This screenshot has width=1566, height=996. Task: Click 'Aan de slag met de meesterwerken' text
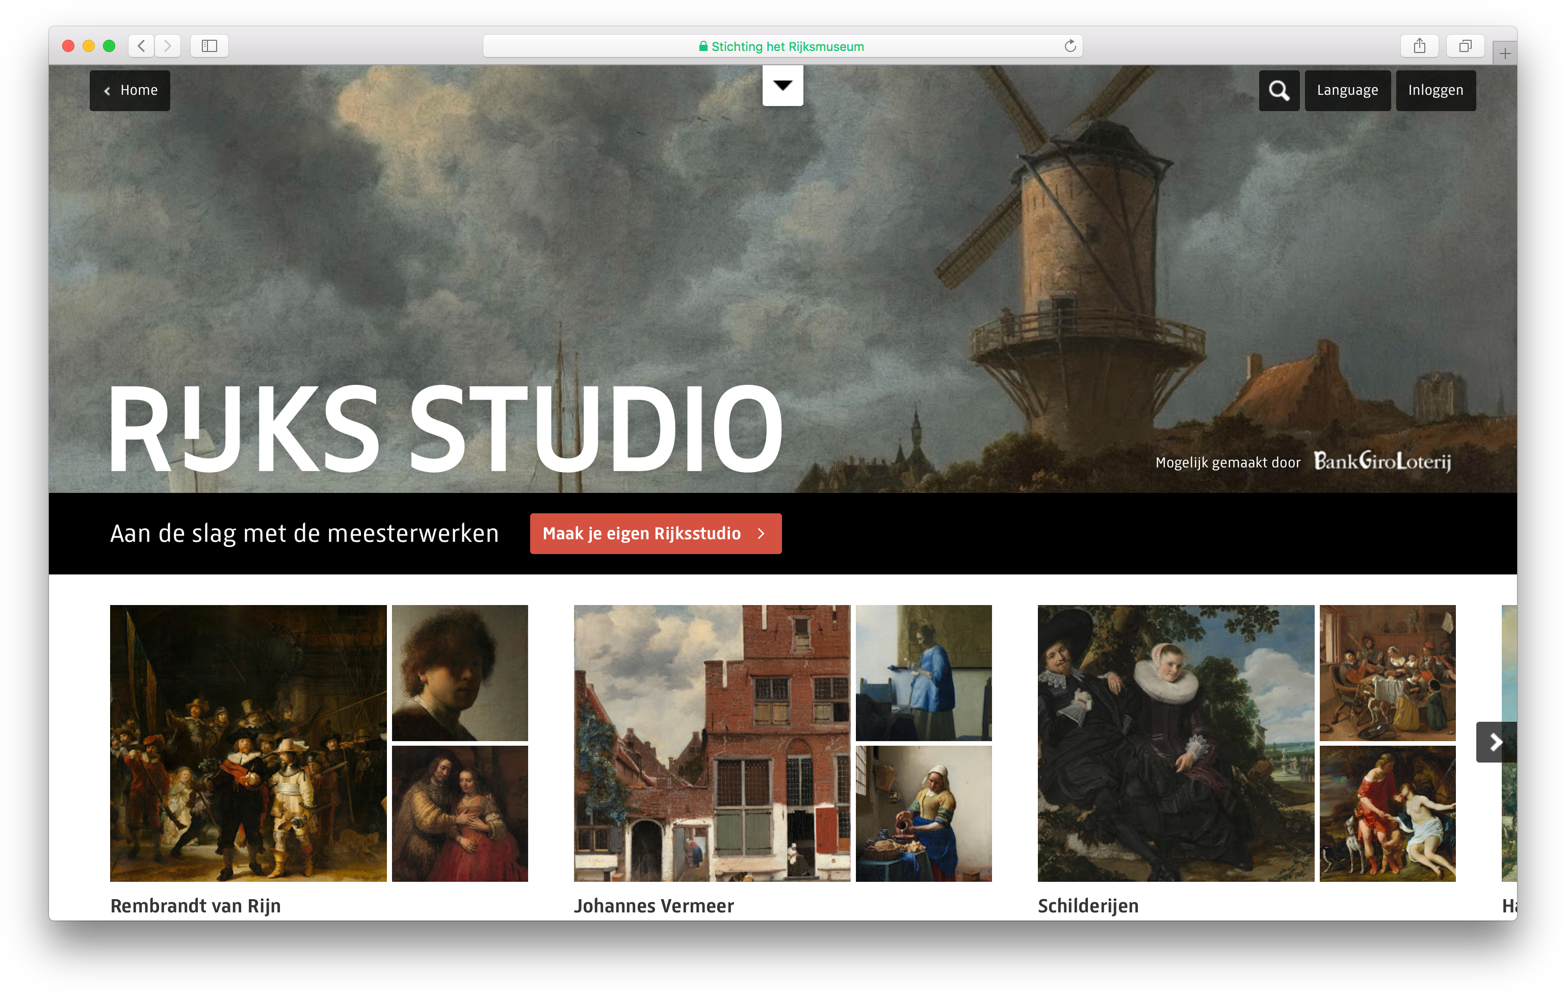[x=304, y=533]
